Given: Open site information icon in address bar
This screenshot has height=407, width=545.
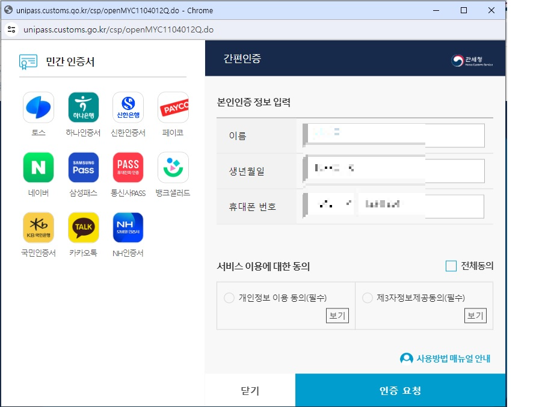Looking at the screenshot, I should pos(11,29).
